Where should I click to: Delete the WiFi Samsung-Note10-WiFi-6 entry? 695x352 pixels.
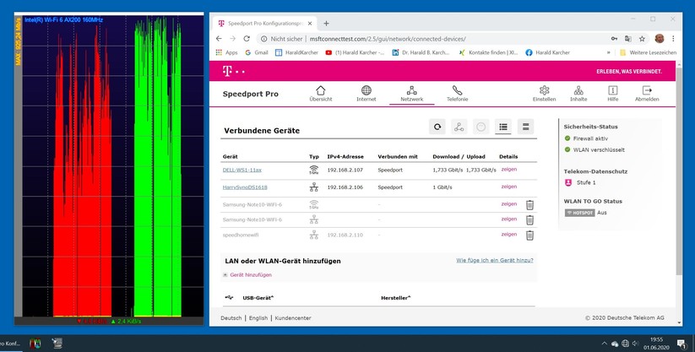pos(529,205)
